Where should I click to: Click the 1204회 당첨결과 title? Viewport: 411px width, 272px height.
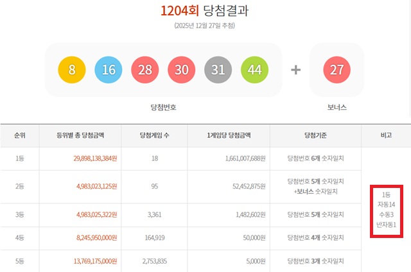click(204, 11)
